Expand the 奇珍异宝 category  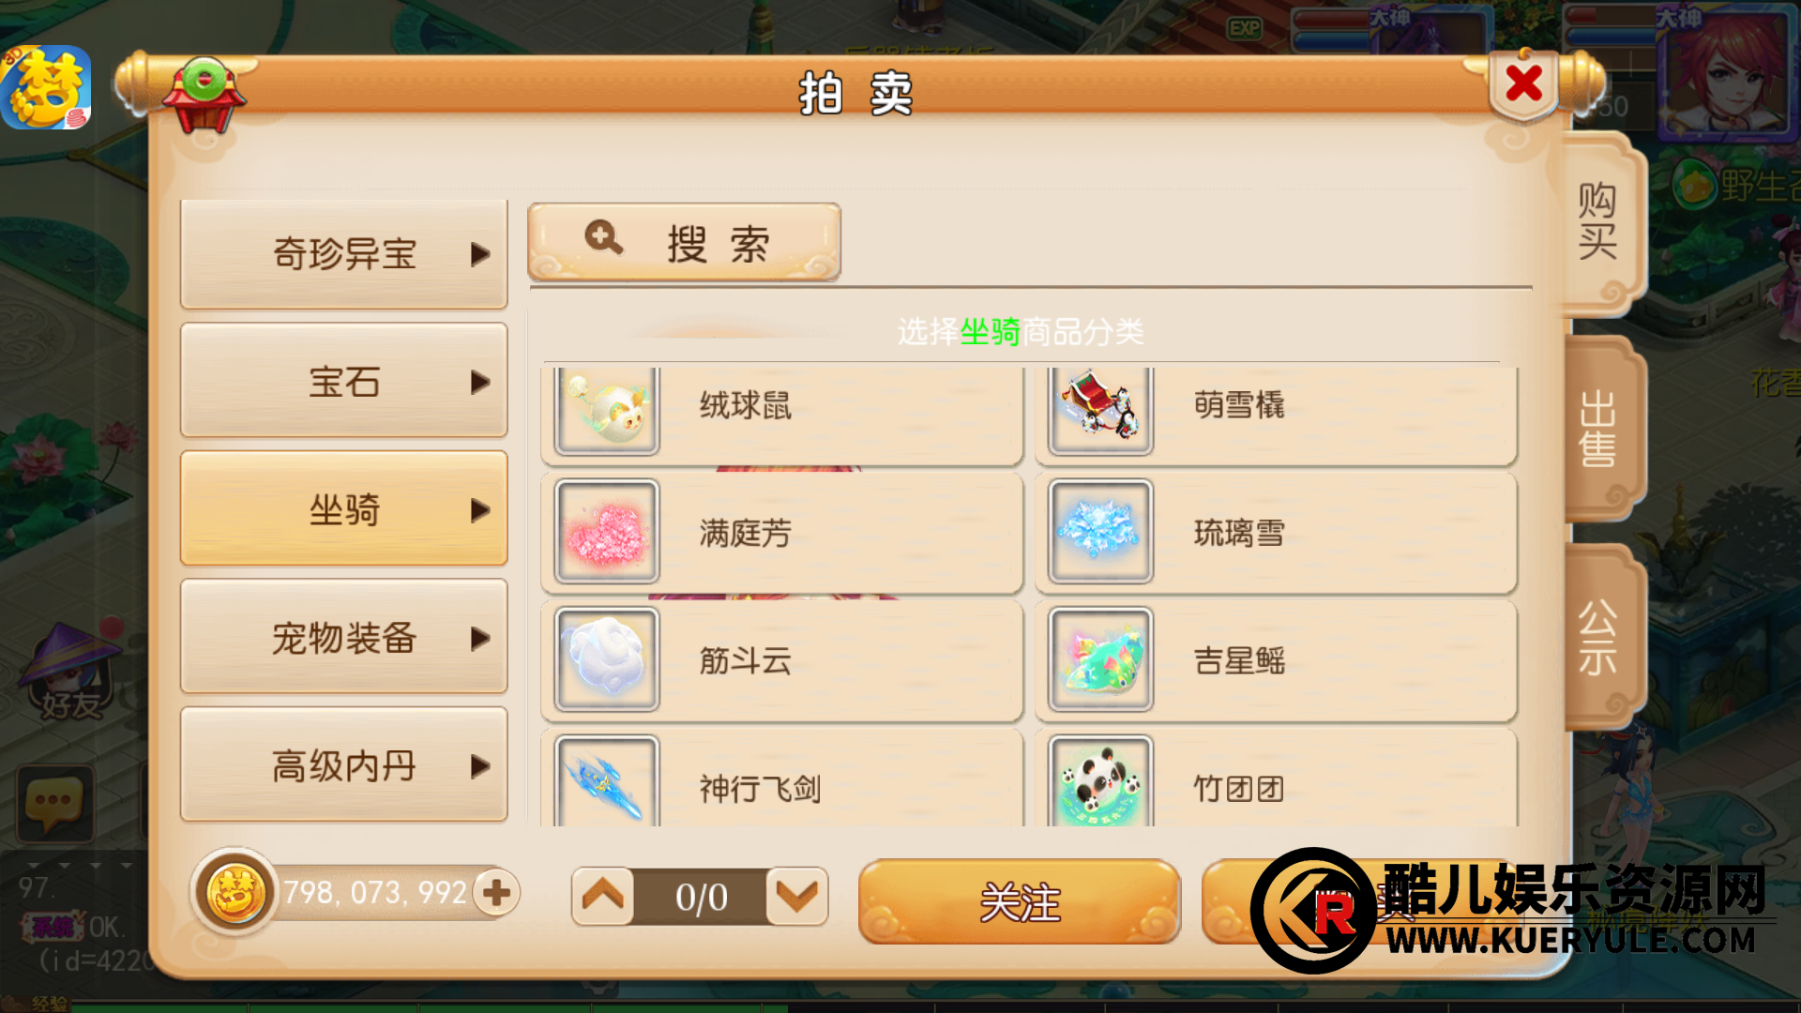343,254
